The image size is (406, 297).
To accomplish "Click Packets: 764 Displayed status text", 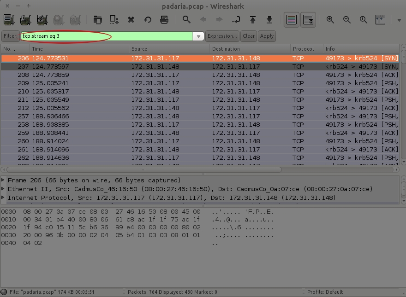I will click(x=173, y=292).
